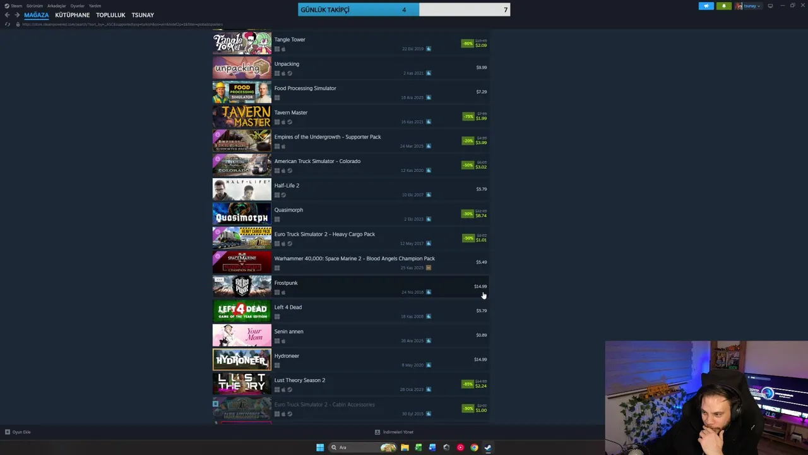Reload the store page with refresh icon
This screenshot has width=808, height=455.
pyautogui.click(x=7, y=24)
